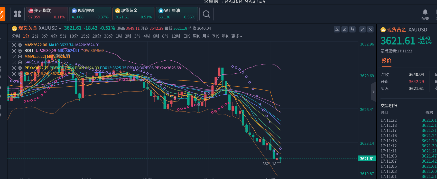Click the 开盘 3642.29 value in quote panel
437x179 pixels.
click(x=416, y=82)
